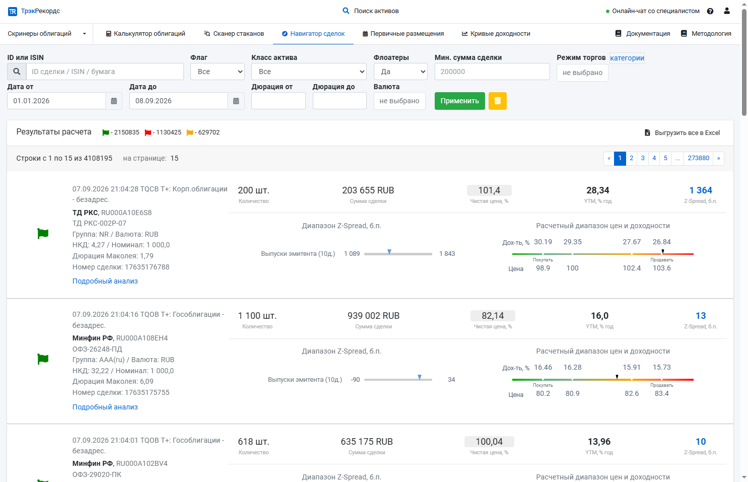Click the green flag legend icon

[106, 132]
